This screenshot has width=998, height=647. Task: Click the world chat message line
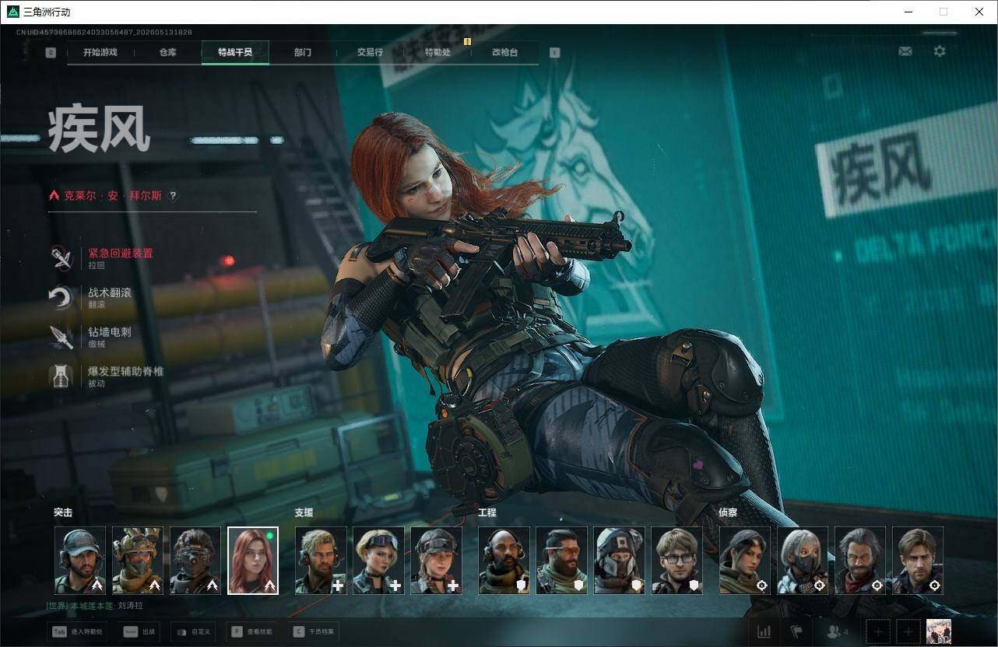pyautogui.click(x=95, y=606)
